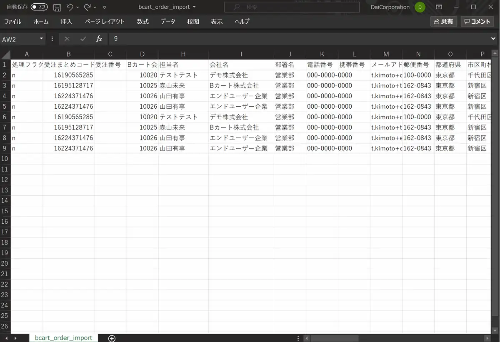Screen dimensions: 500x342
Task: Click cell Bカート株式会社 in row 3
Action: point(241,86)
